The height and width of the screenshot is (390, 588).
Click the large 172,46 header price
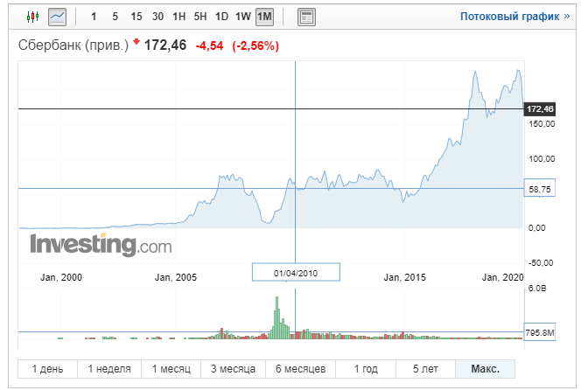pyautogui.click(x=165, y=45)
